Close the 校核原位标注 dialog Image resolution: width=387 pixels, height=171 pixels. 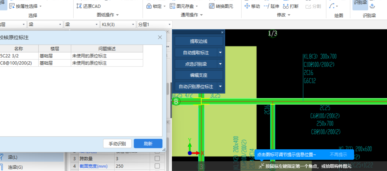point(160,37)
